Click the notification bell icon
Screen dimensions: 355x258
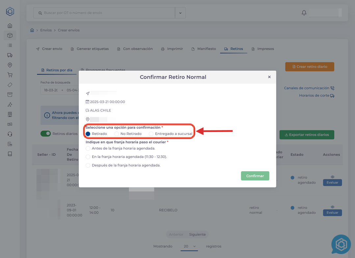pos(304,13)
